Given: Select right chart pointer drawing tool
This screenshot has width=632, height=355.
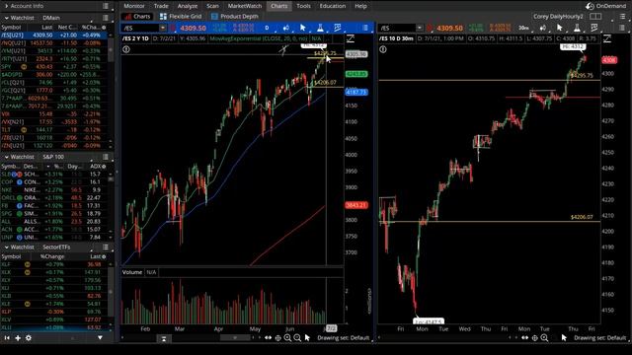Looking at the screenshot, I should coord(560,28).
